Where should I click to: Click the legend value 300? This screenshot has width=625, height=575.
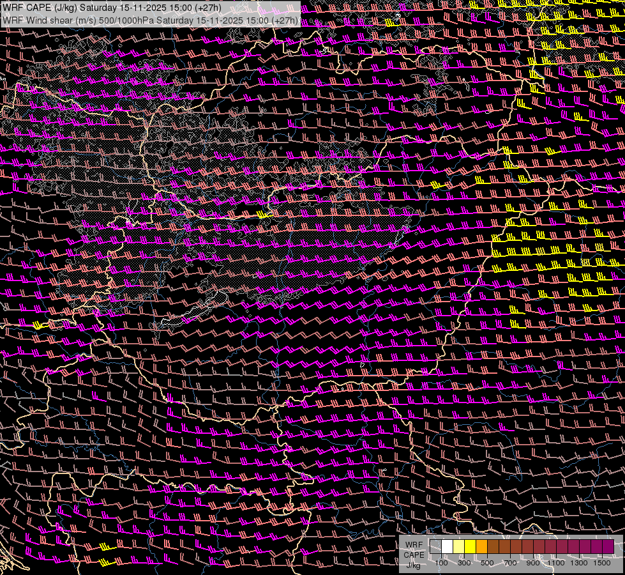click(x=464, y=563)
